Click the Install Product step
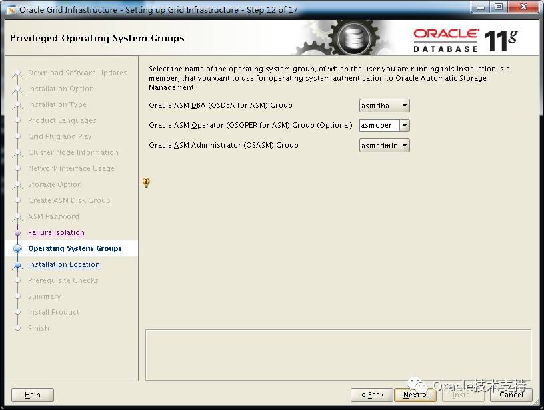The image size is (544, 410). [53, 312]
